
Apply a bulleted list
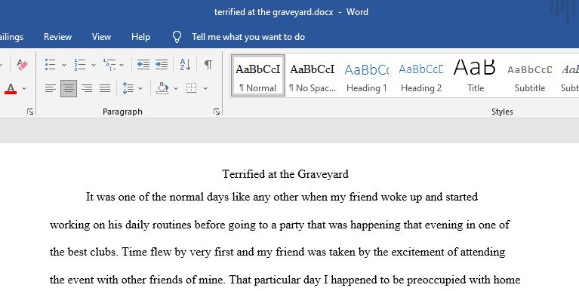[51, 65]
